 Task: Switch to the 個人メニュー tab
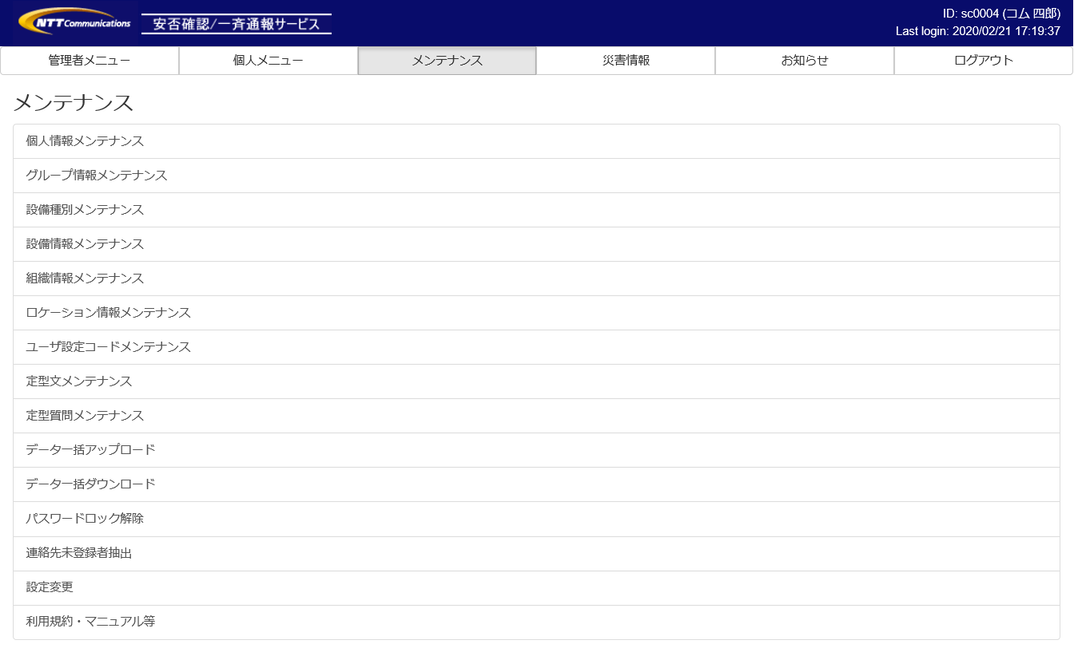(268, 61)
